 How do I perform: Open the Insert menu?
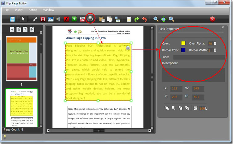19,10
